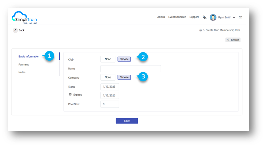Click None button for Club
Screen dimensions: 265x147
click(x=108, y=59)
